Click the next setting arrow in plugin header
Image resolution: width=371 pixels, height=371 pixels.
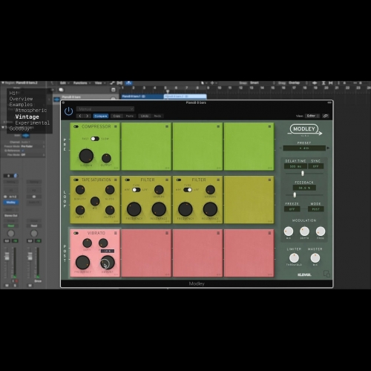pyautogui.click(x=88, y=116)
